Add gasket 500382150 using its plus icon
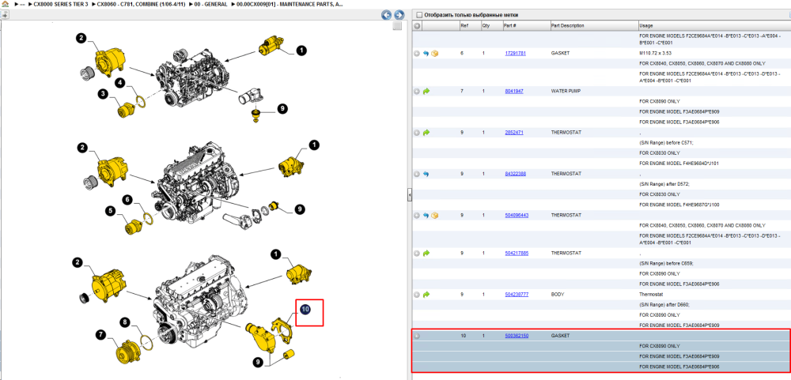This screenshot has height=380, width=791. click(x=417, y=336)
